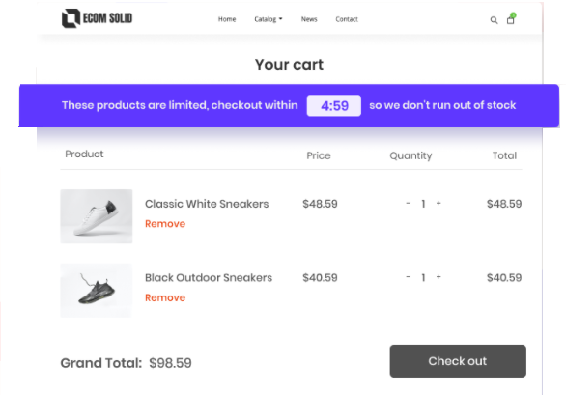Click the 4:59 countdown timer box

[x=334, y=105]
